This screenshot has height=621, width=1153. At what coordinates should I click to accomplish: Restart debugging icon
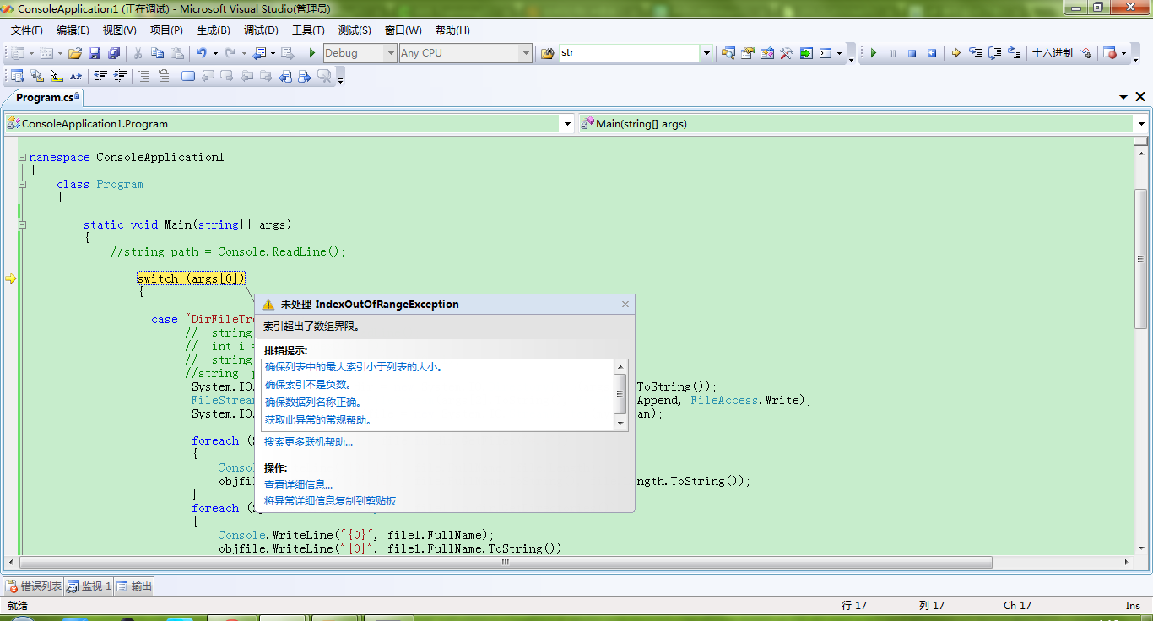[932, 53]
